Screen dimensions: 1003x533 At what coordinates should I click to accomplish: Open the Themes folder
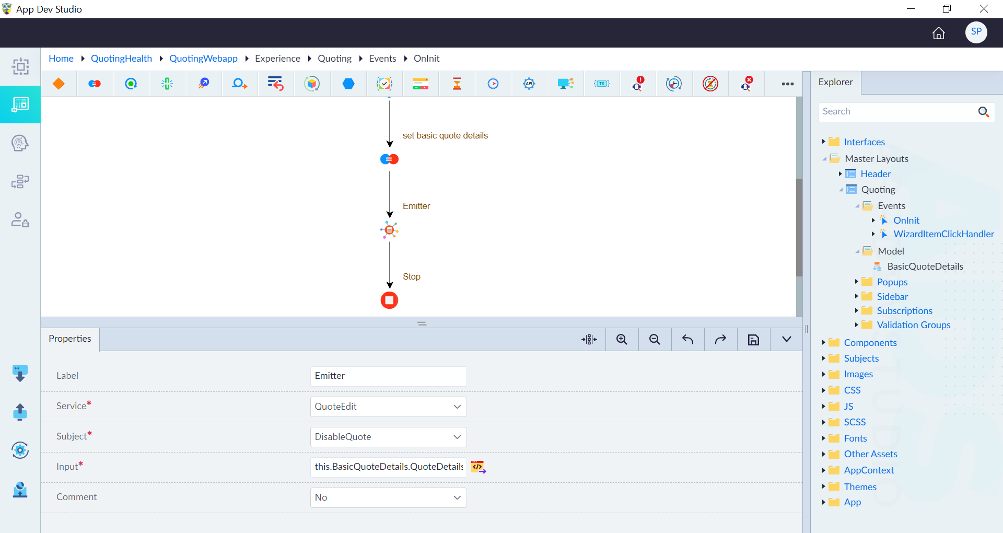[860, 487]
